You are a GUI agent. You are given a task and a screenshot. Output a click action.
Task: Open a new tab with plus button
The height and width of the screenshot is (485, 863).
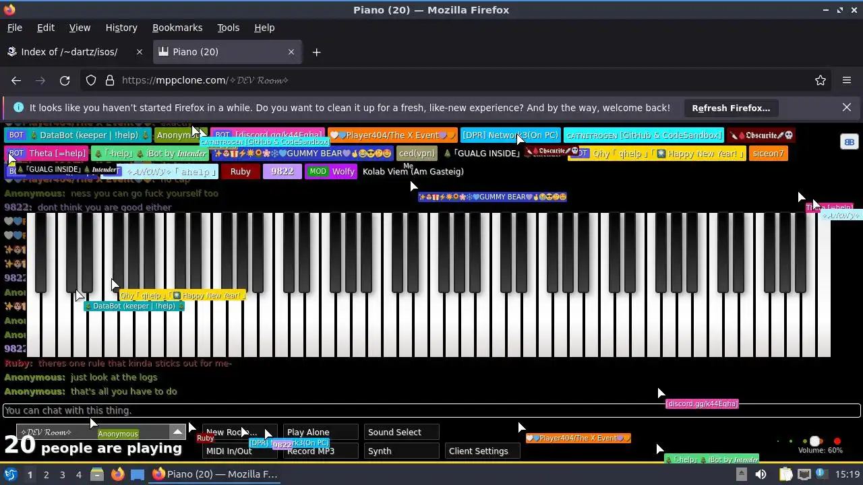316,52
